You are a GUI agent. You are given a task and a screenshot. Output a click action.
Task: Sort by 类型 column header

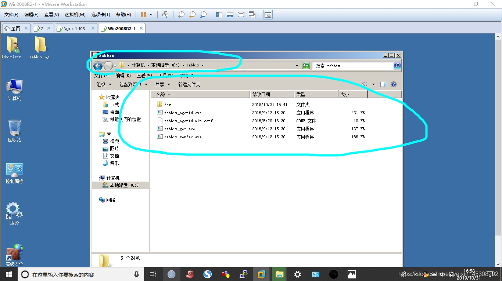(x=316, y=94)
